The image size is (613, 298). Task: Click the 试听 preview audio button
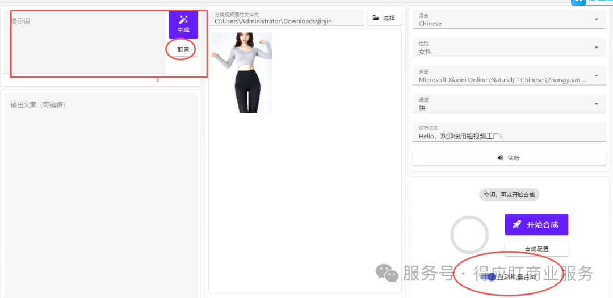click(x=509, y=158)
